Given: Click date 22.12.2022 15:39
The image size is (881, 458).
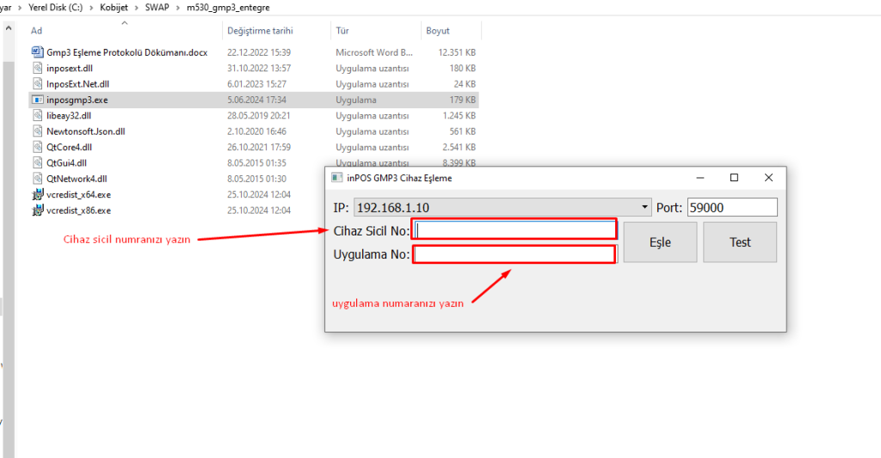Looking at the screenshot, I should click(259, 52).
